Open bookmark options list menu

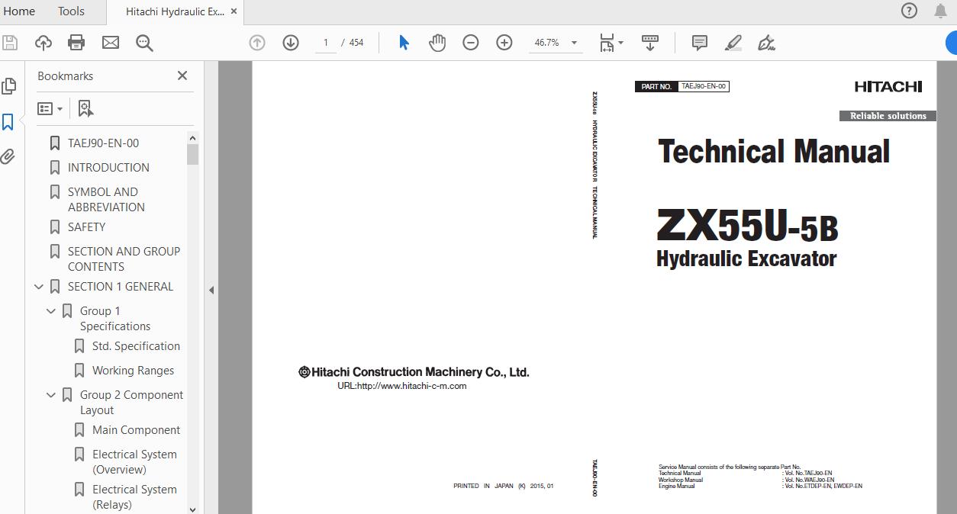(50, 108)
